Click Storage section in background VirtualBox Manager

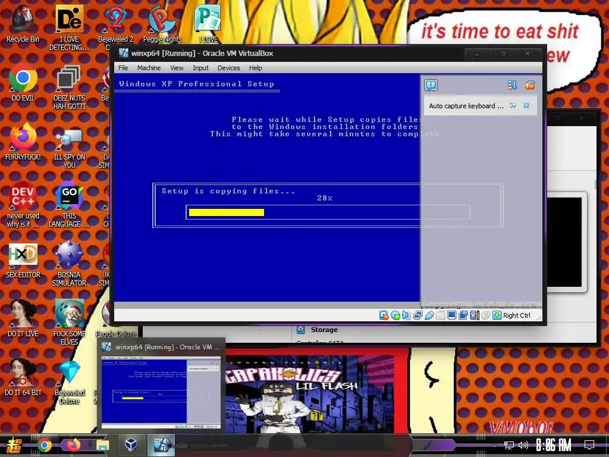point(324,330)
